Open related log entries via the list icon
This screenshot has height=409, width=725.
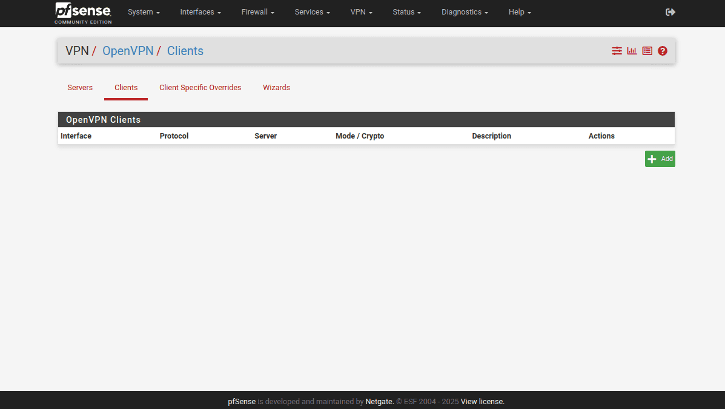[x=647, y=51]
